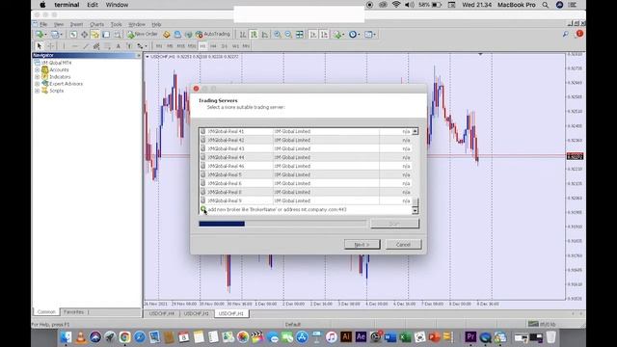This screenshot has height=347, width=617.
Task: Select the H4 timeframe button
Action: click(213, 46)
